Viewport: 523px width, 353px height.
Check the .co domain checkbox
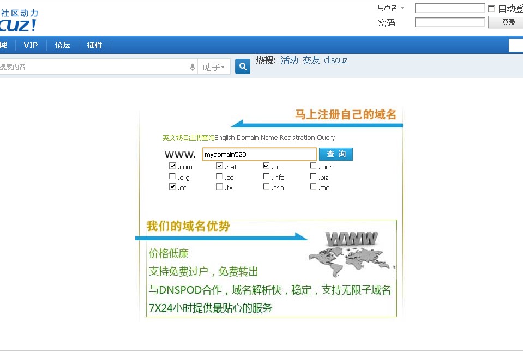219,176
